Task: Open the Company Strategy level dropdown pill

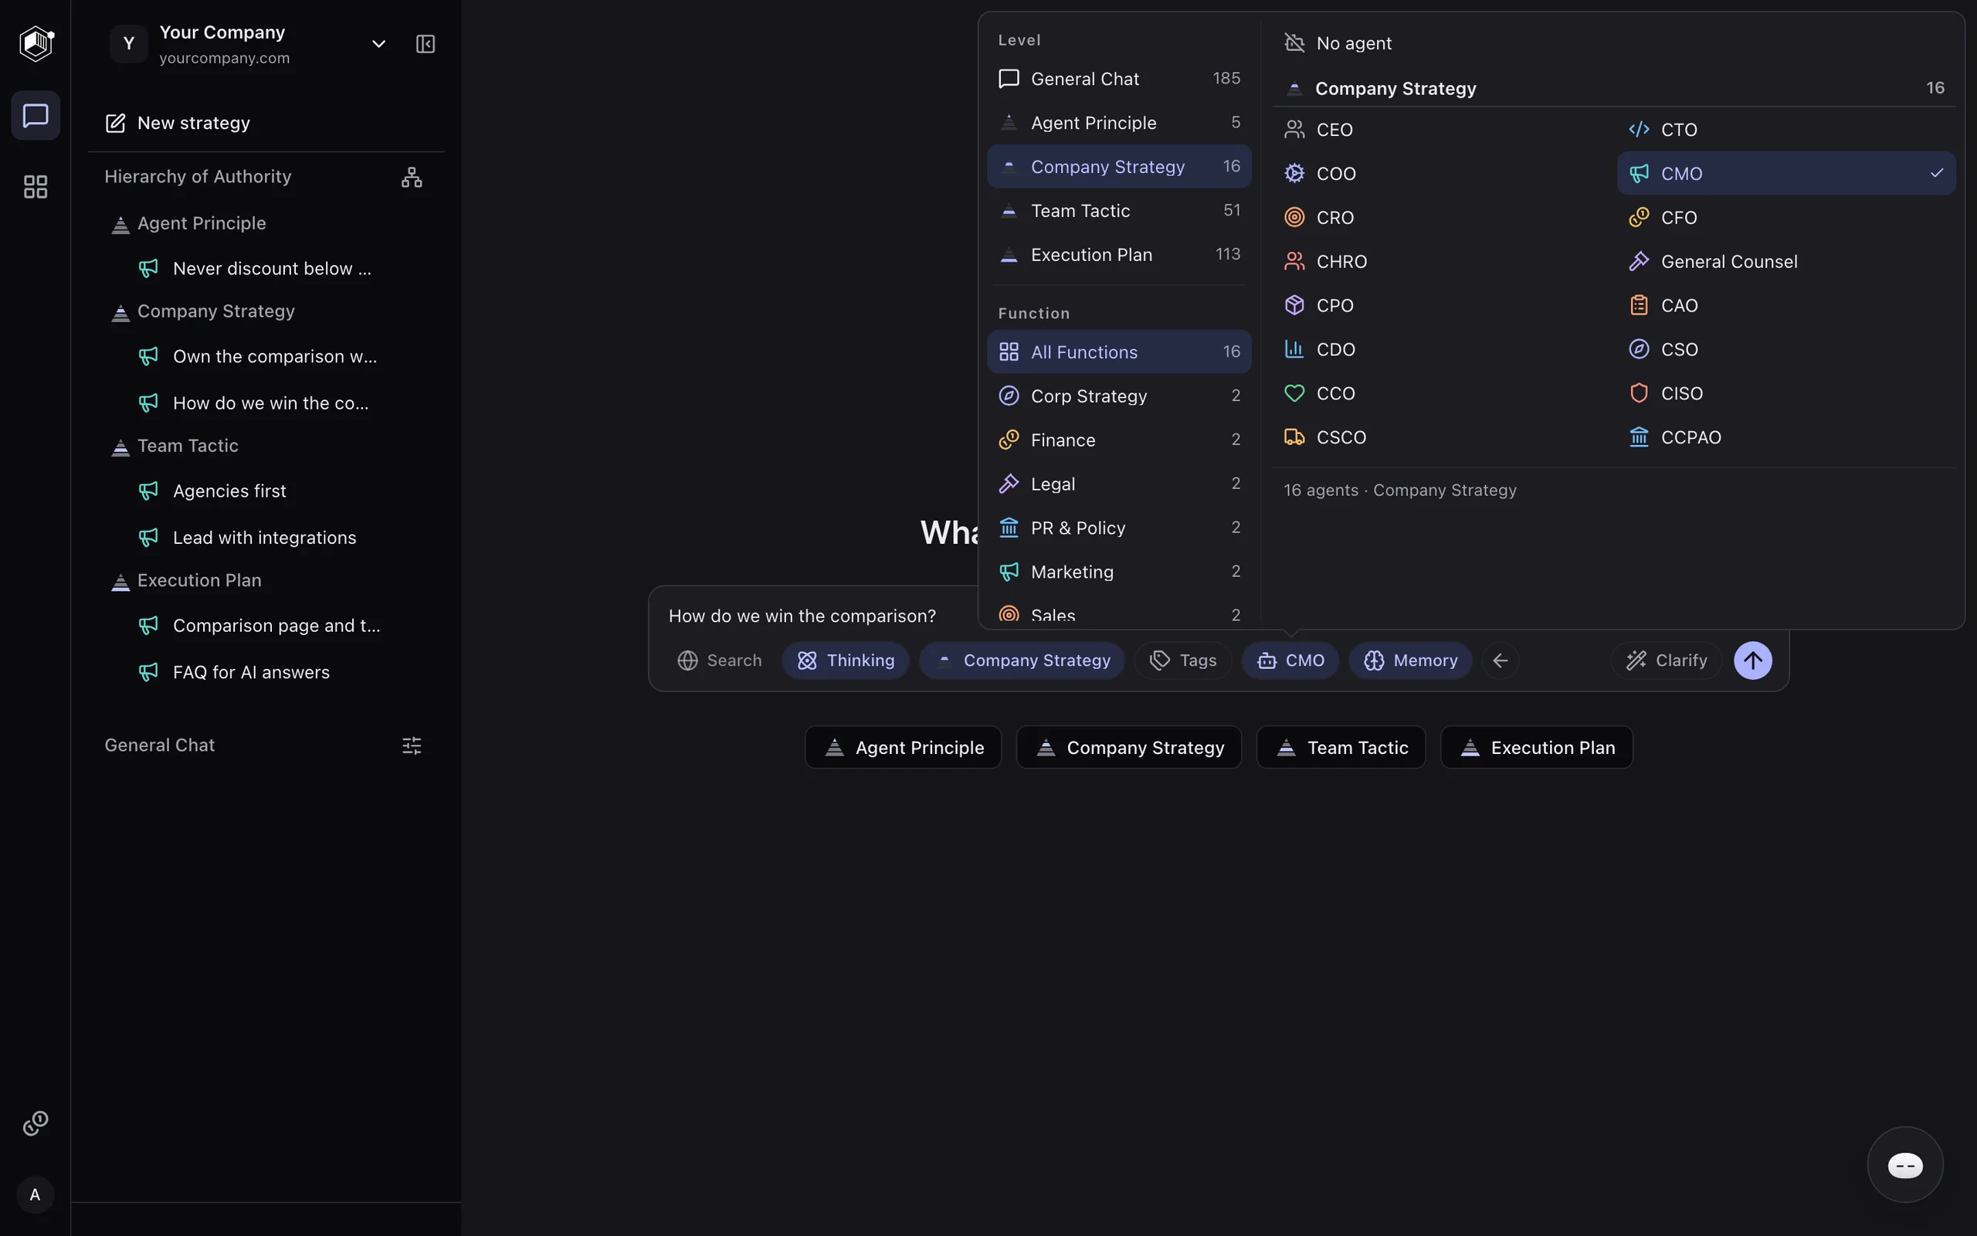Action: click(x=1021, y=660)
